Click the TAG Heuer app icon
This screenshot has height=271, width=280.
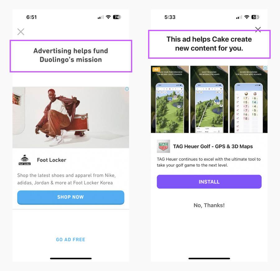click(x=163, y=146)
